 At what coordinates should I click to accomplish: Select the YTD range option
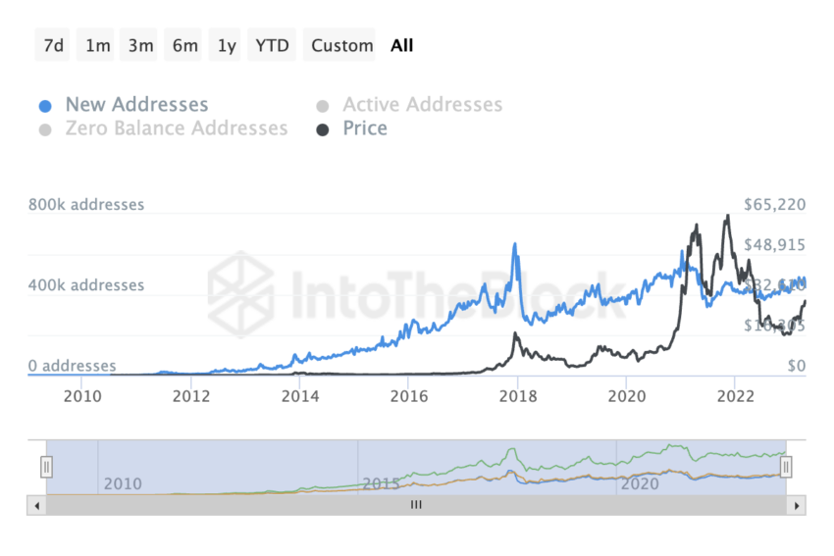[x=272, y=45]
